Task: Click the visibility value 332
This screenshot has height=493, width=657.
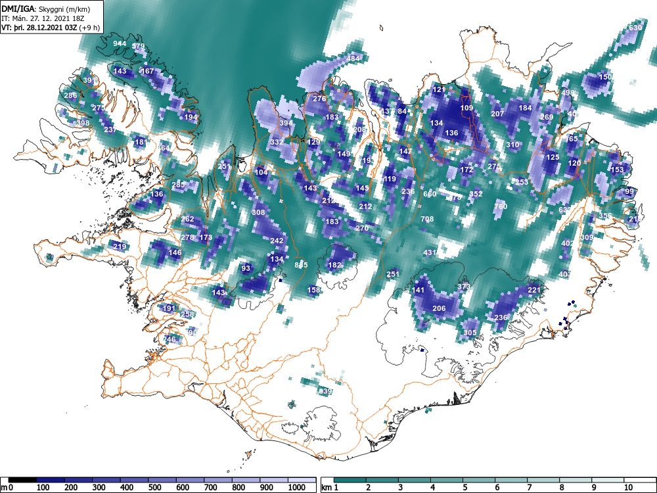Action: tap(277, 142)
